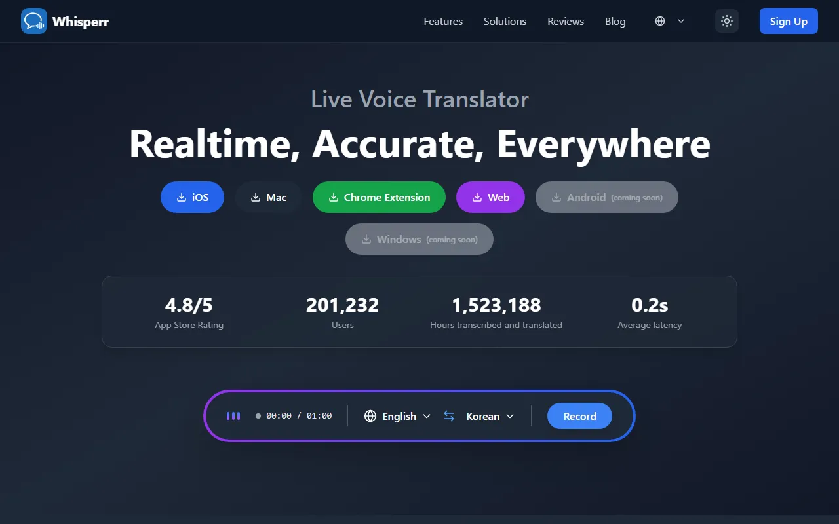Get the Chrome Extension

379,197
